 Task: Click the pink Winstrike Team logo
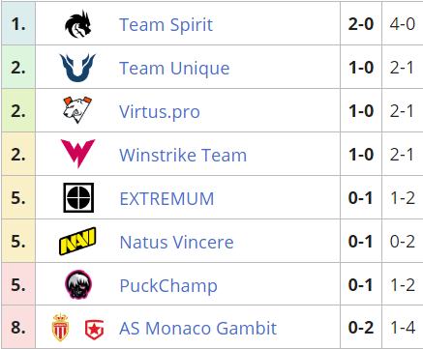(78, 154)
